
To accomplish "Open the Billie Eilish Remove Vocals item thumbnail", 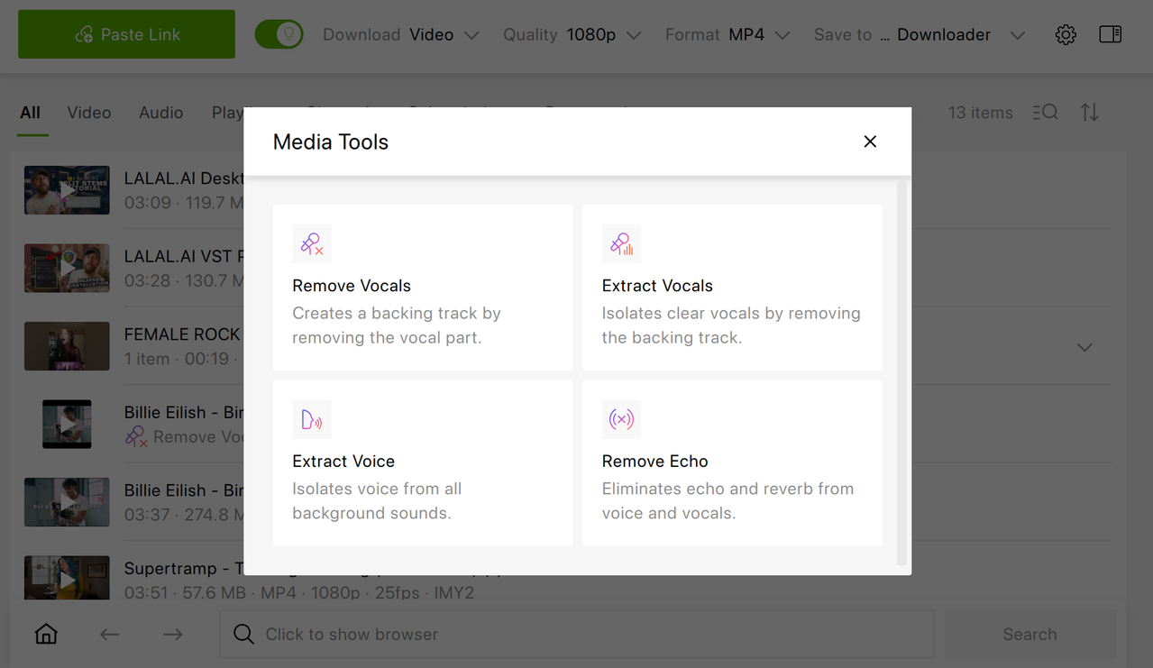I will coord(67,424).
